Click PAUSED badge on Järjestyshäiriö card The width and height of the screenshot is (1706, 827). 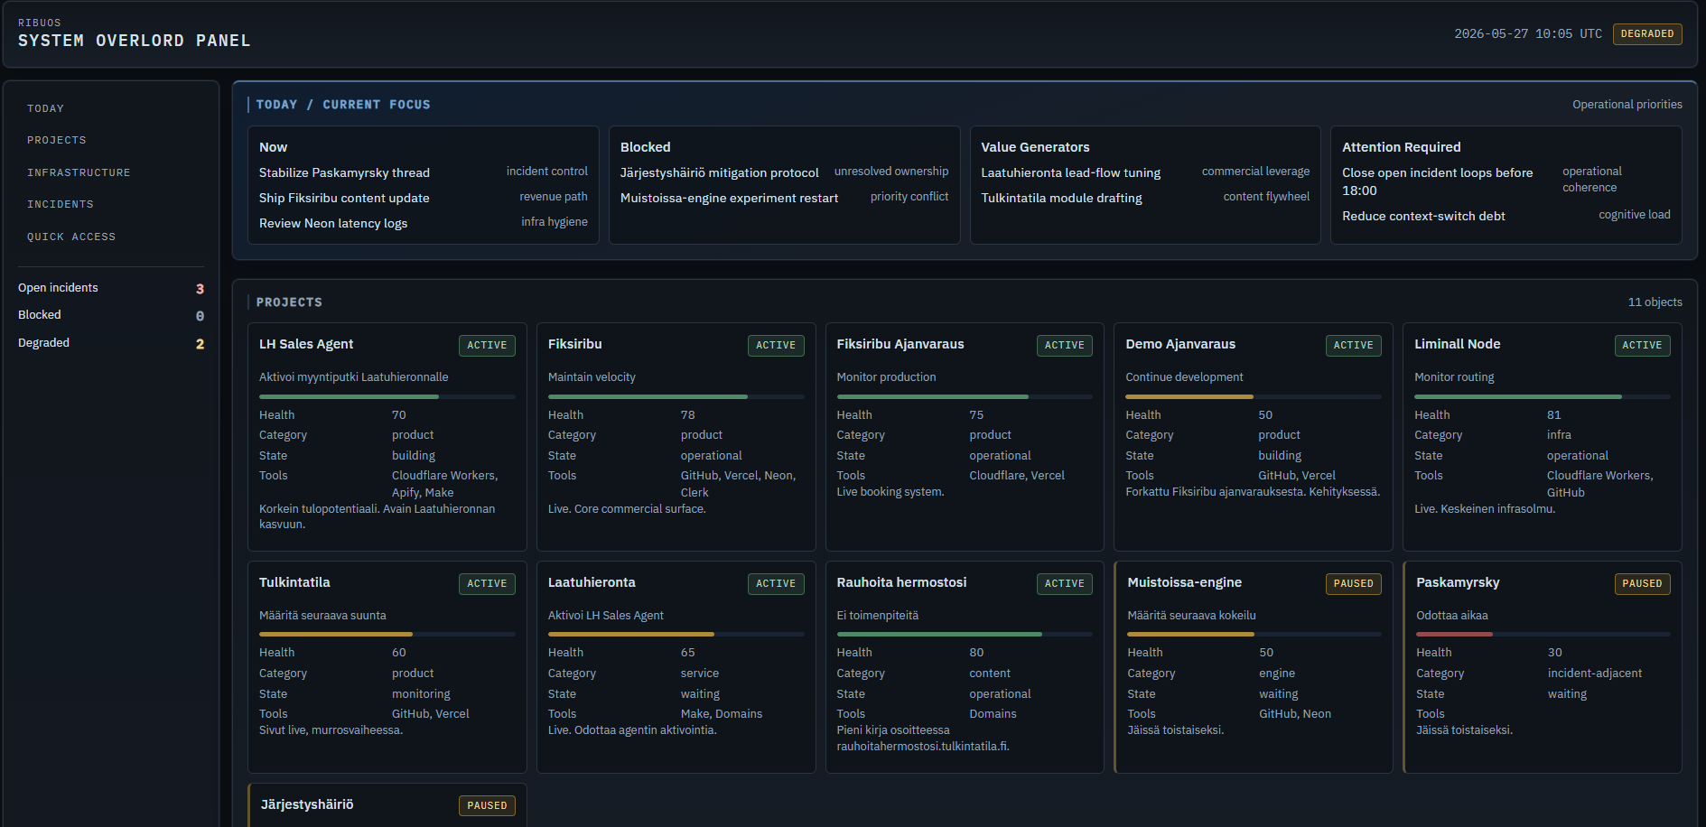click(x=487, y=806)
